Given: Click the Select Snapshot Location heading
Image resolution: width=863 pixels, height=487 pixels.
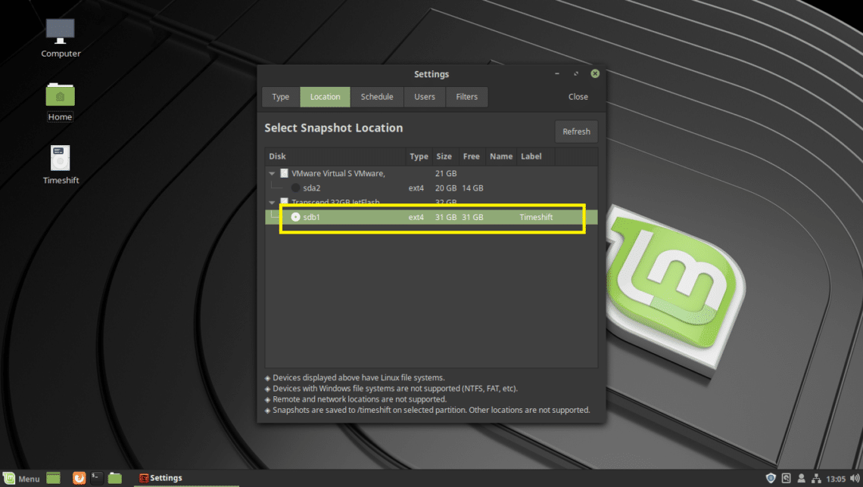Looking at the screenshot, I should click(334, 128).
